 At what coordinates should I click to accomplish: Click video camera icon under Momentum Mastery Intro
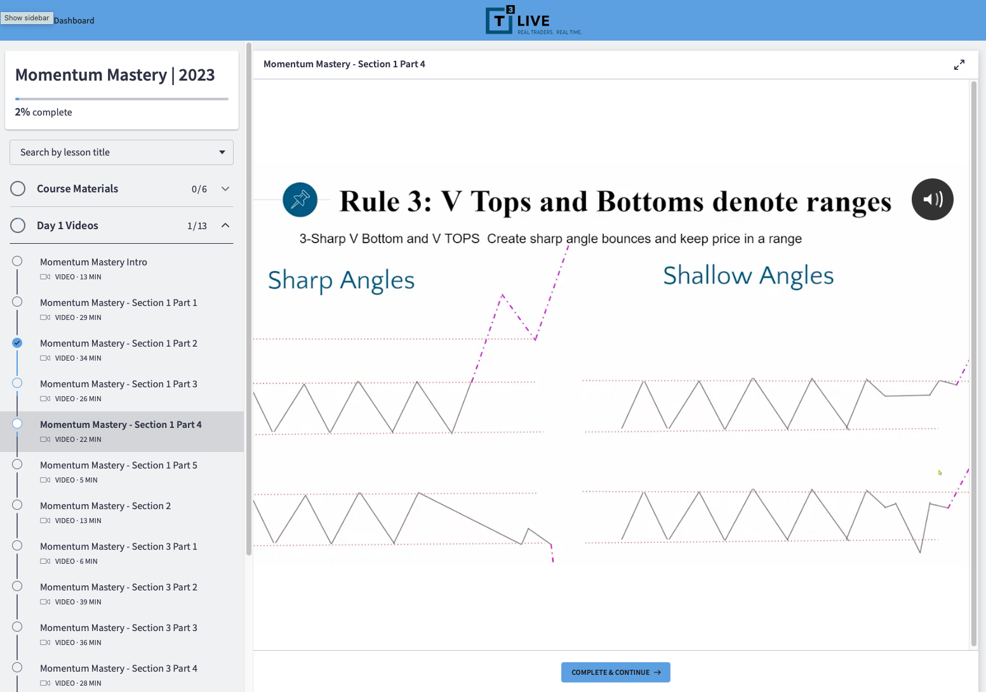coord(45,277)
